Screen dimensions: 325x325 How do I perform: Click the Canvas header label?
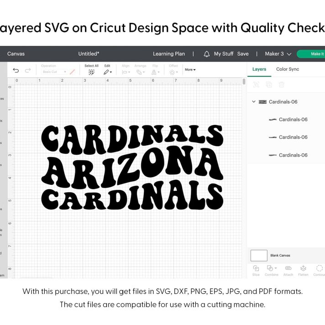[16, 54]
